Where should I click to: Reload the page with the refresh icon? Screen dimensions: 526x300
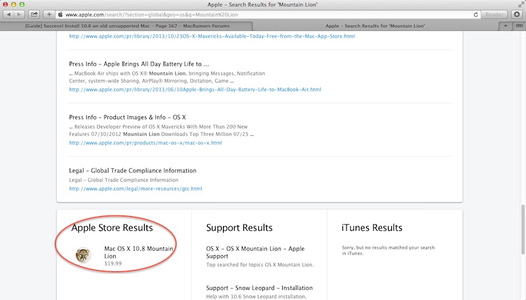[475, 14]
